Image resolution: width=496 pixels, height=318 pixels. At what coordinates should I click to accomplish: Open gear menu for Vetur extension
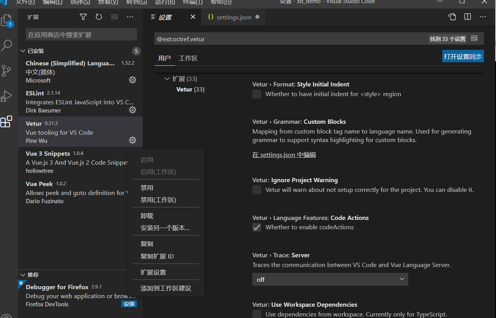click(133, 140)
